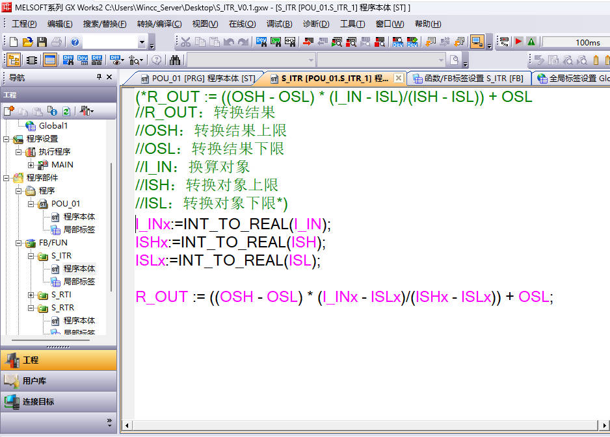Open the 转换/编译(C) menu
Screen dimensions: 610x437
point(159,24)
